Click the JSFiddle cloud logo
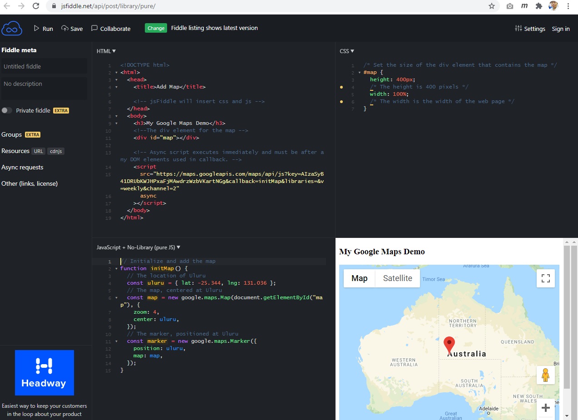 (12, 28)
